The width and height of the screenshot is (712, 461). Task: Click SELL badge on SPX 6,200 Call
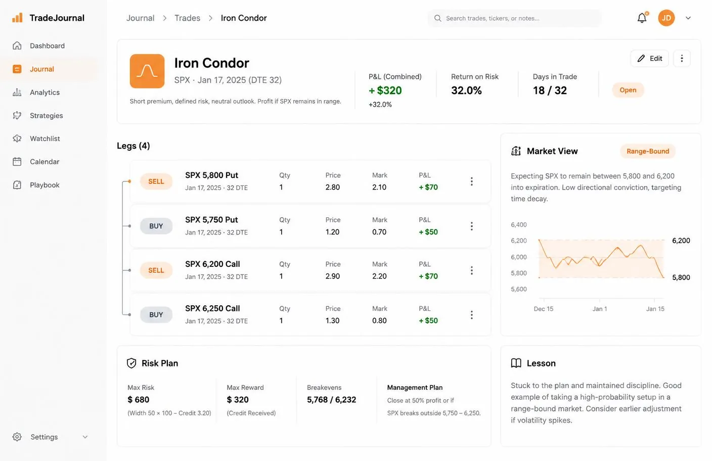tap(156, 270)
